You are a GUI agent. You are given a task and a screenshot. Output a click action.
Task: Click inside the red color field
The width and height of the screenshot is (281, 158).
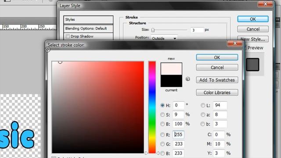(98, 107)
